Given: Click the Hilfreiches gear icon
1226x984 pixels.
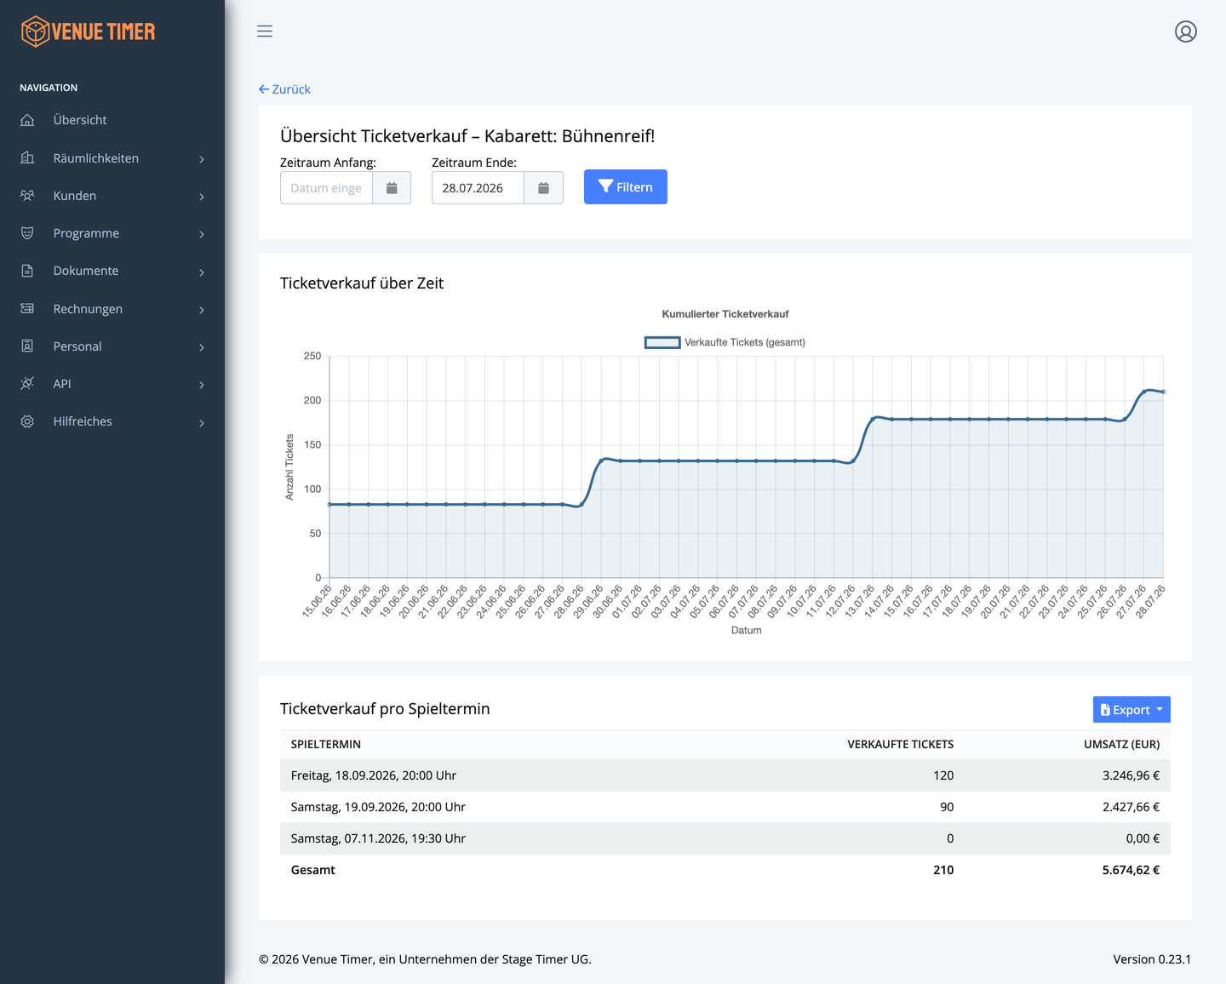Looking at the screenshot, I should click(x=27, y=421).
